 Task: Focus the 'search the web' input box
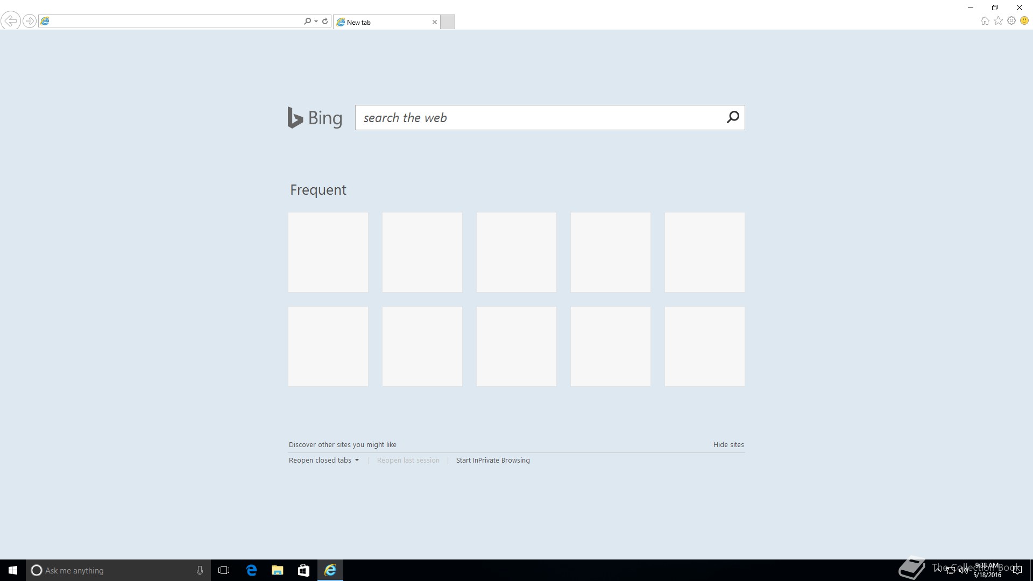coord(538,117)
